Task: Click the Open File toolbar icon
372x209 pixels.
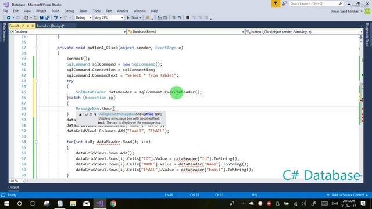Action: (x=35, y=17)
